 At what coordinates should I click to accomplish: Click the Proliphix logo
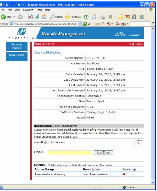[21, 34]
